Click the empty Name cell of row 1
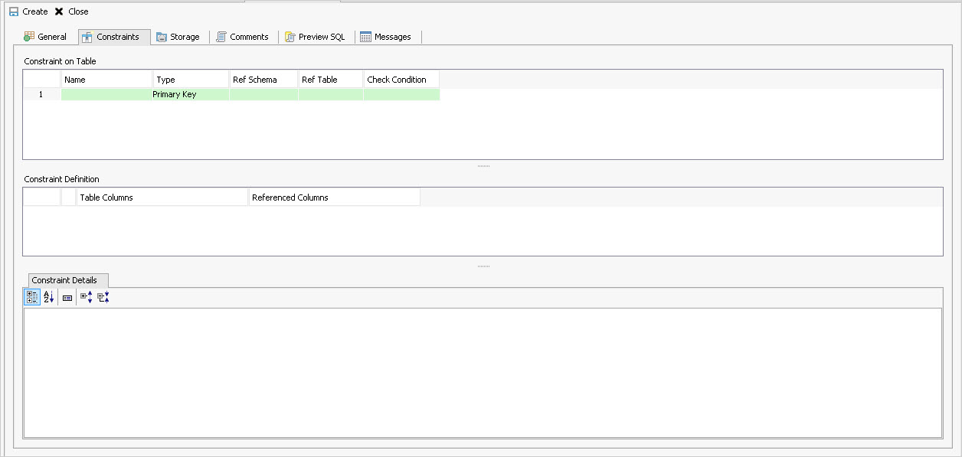Viewport: 962px width, 457px height. point(106,94)
